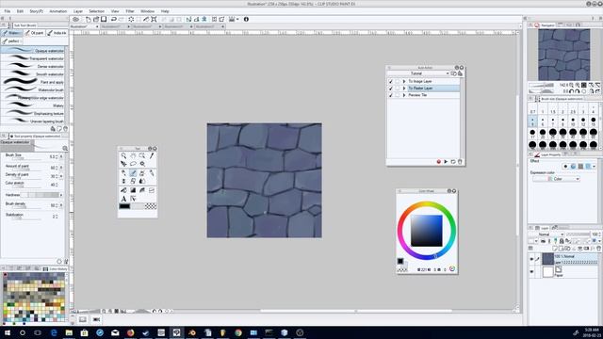Open Brush Size dynamics dropdown arrow
This screenshot has height=339, width=603.
click(61, 157)
